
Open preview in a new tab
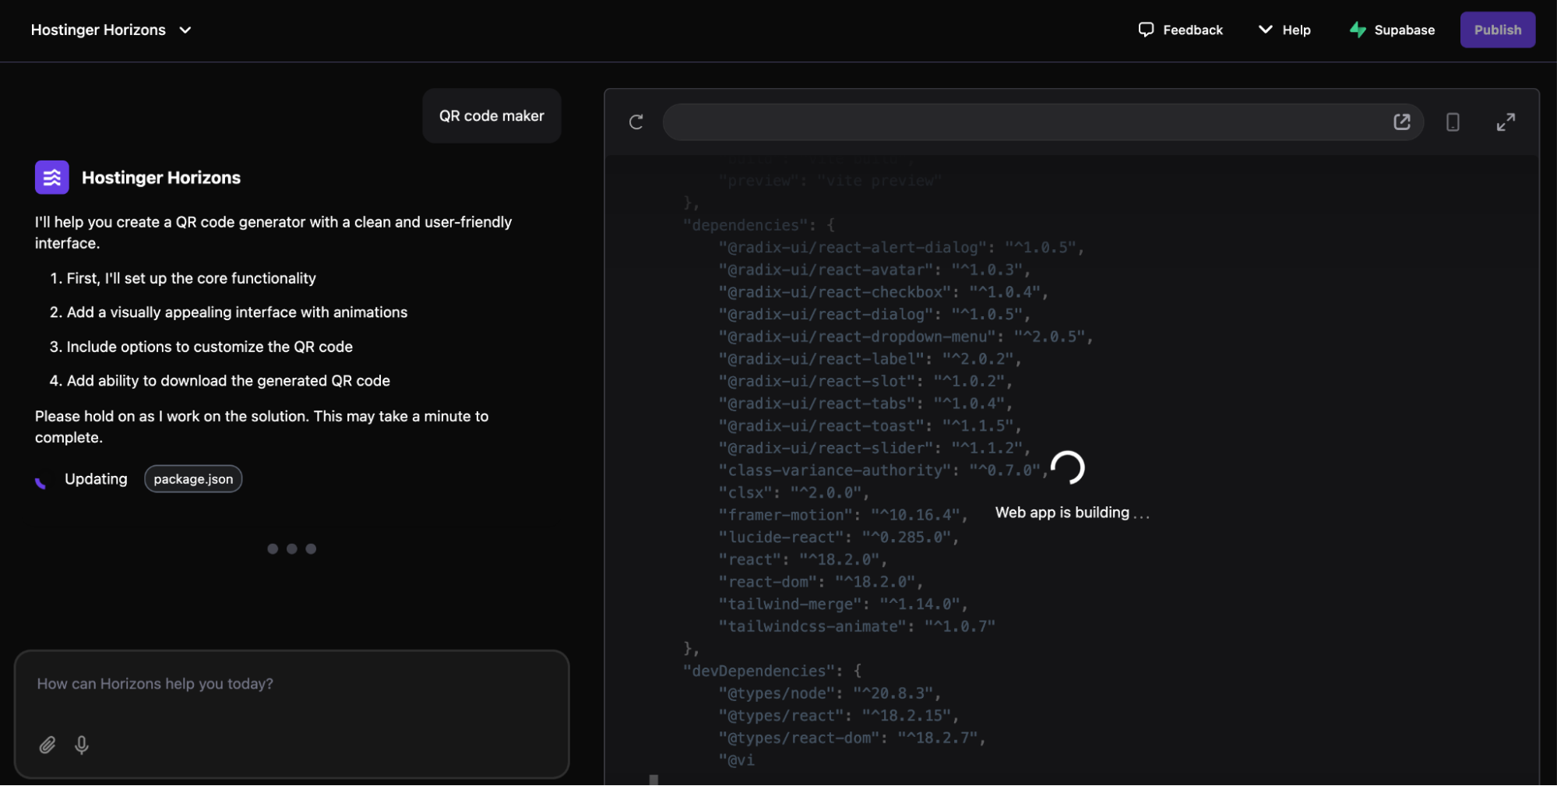(x=1401, y=122)
